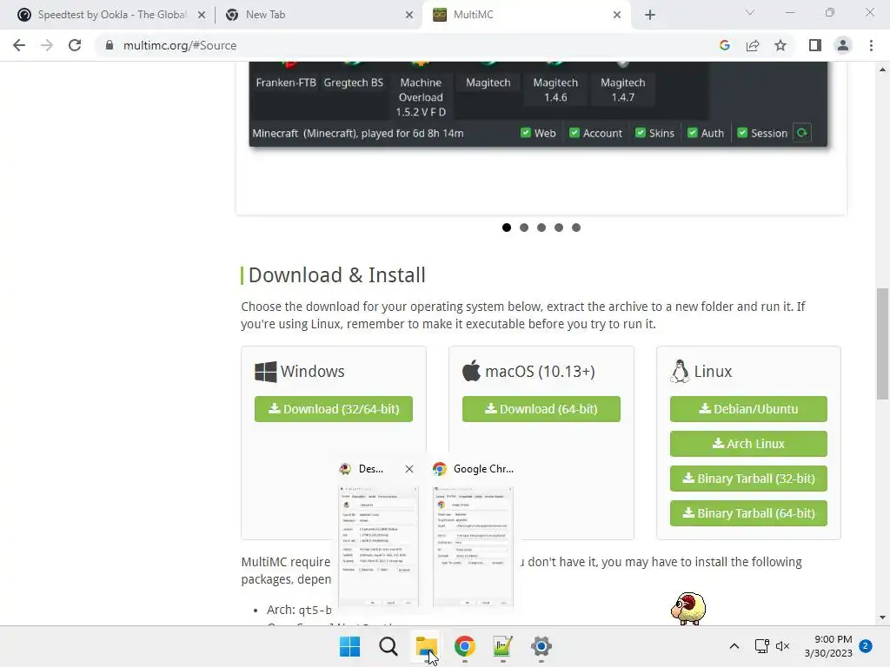Screen dimensions: 890x667
Task: Go forward in browser history
Action: 47,45
